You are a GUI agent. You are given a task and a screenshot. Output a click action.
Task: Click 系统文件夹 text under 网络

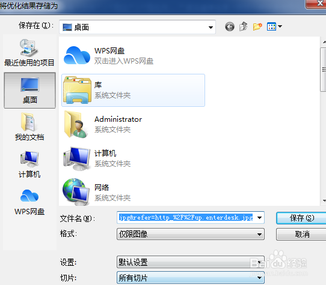(112, 198)
